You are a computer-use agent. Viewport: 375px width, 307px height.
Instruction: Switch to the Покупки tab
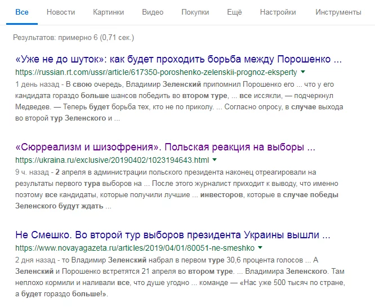pyautogui.click(x=195, y=12)
